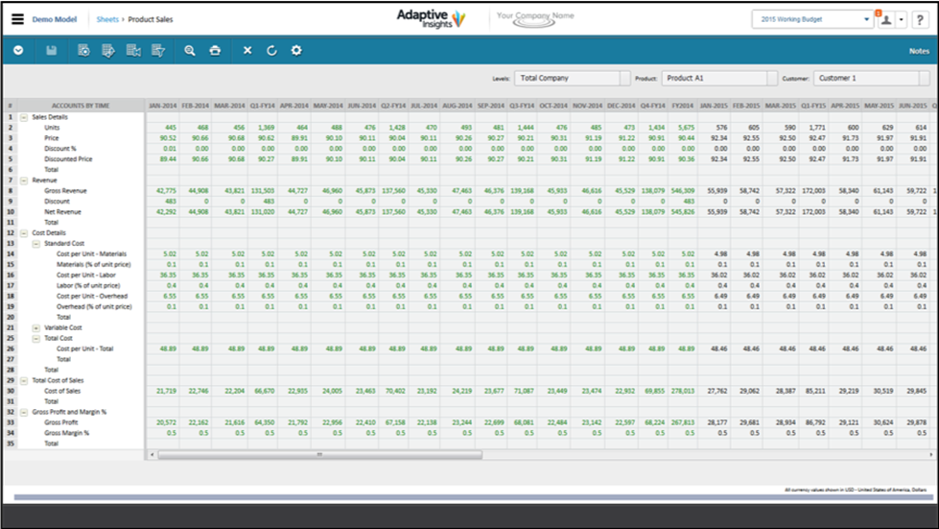Image resolution: width=939 pixels, height=529 pixels.
Task: Click the horizontal scrollbar thumb
Action: [x=319, y=455]
